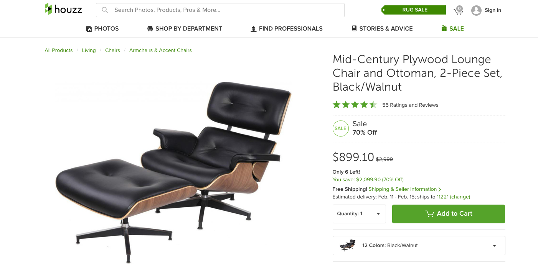This screenshot has height=270, width=538.
Task: Open Shop By Department menu
Action: [x=185, y=29]
